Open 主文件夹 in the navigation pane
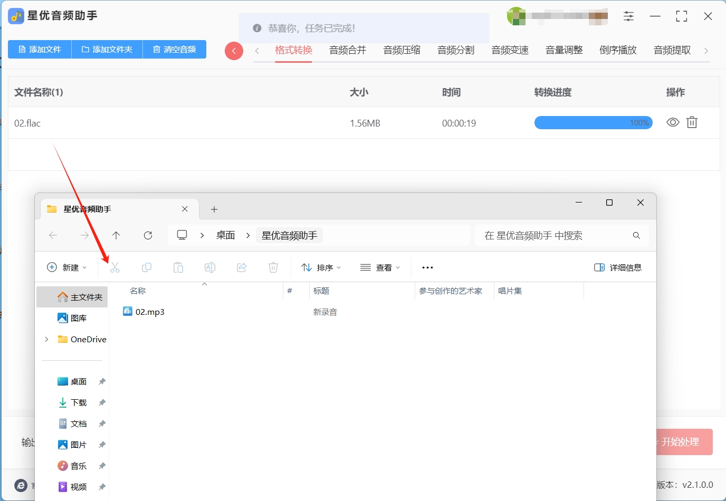726x501 pixels. 72,297
